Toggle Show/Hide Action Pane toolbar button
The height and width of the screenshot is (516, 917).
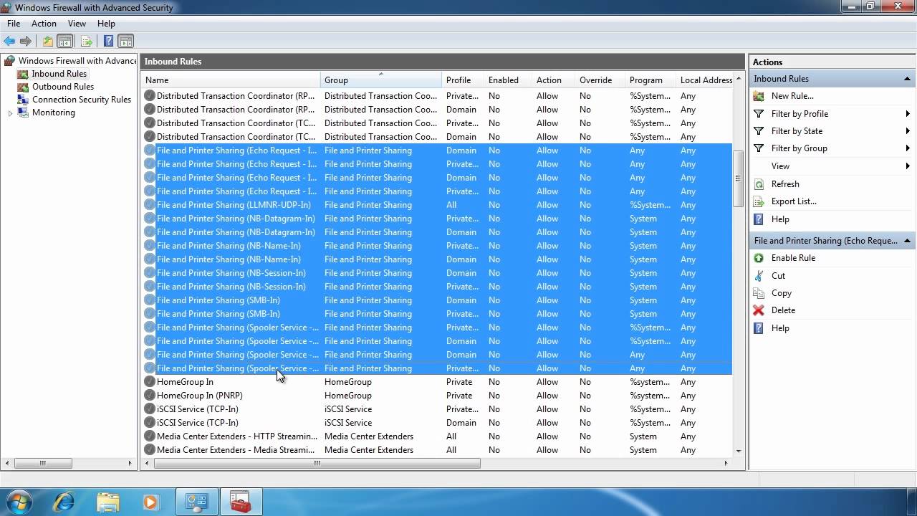(125, 41)
